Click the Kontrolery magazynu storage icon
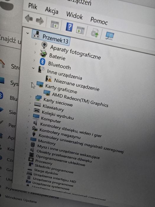The image size is (155, 207). (35, 128)
